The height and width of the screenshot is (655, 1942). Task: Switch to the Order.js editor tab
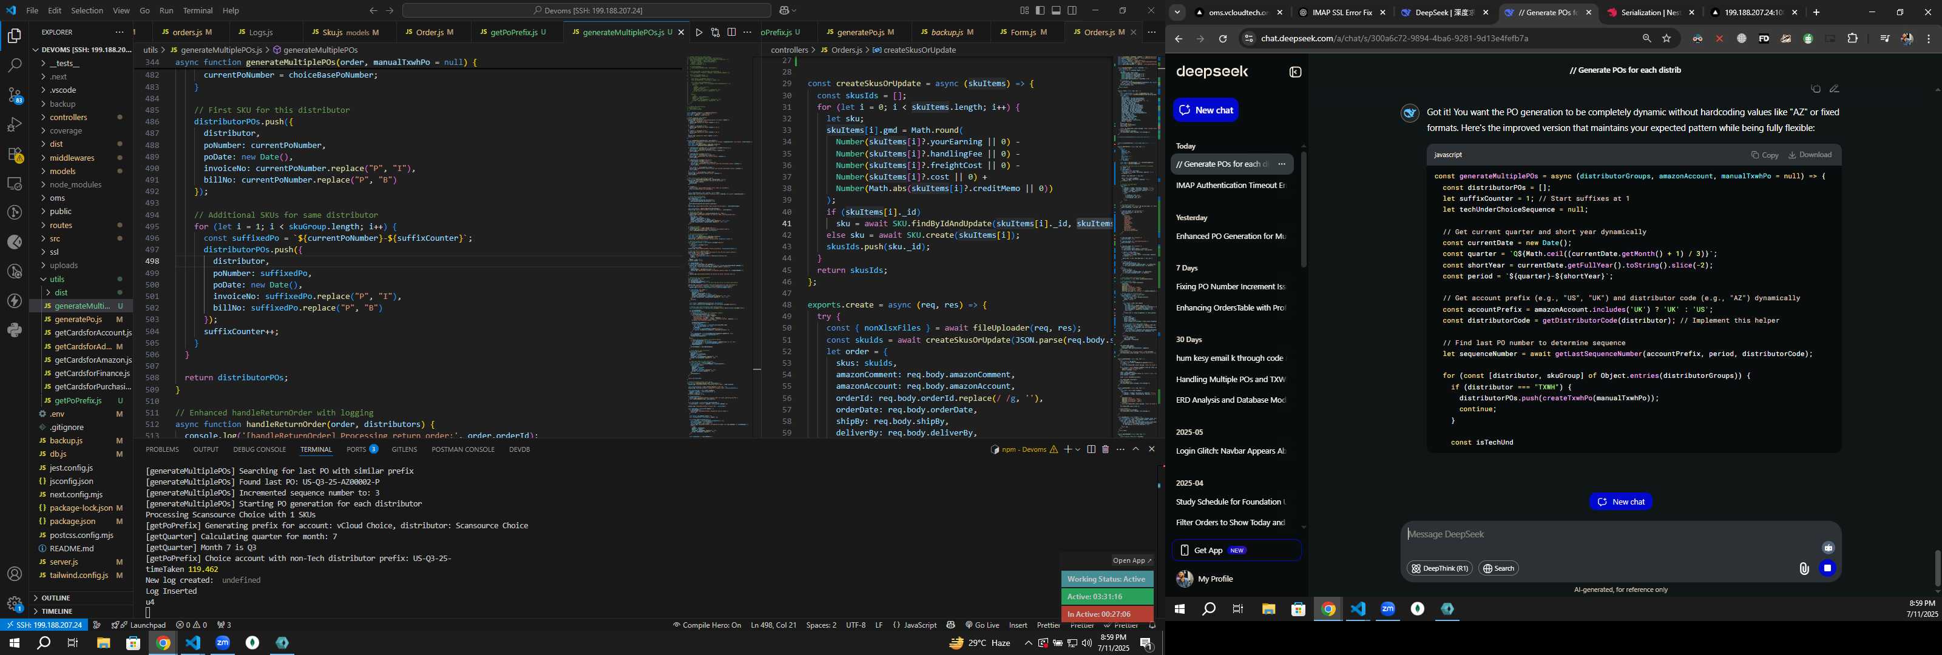pyautogui.click(x=432, y=32)
